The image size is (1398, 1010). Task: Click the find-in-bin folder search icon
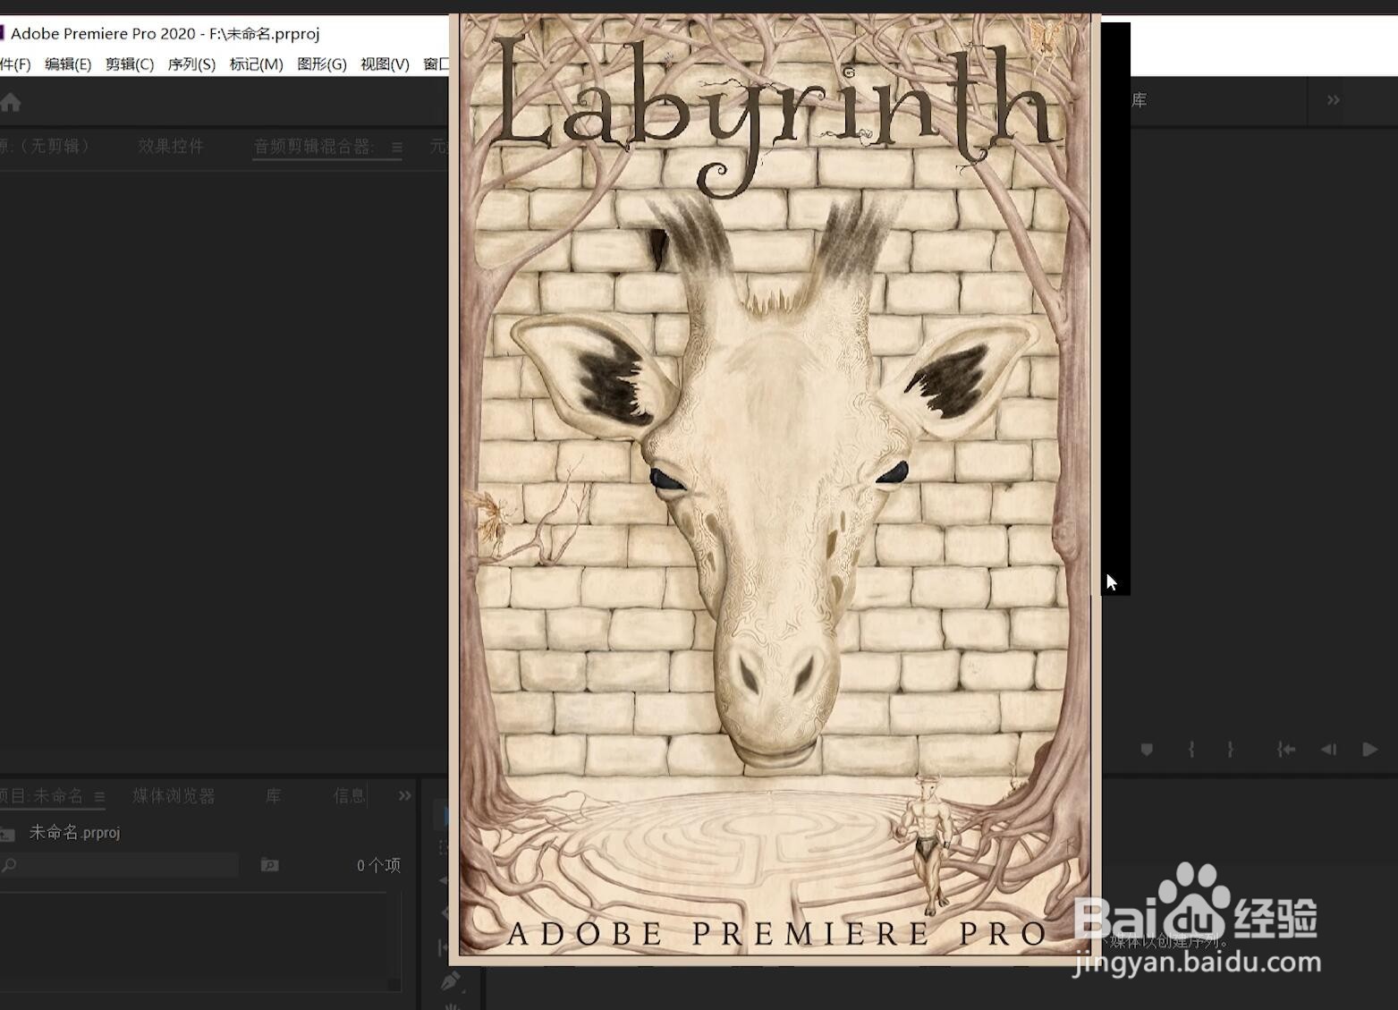(x=269, y=865)
